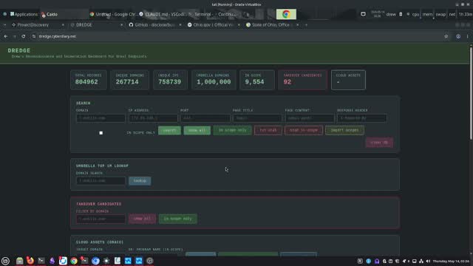The width and height of the screenshot is (473, 266).
Task: Go back using the browser back arrow
Action: [6, 36]
